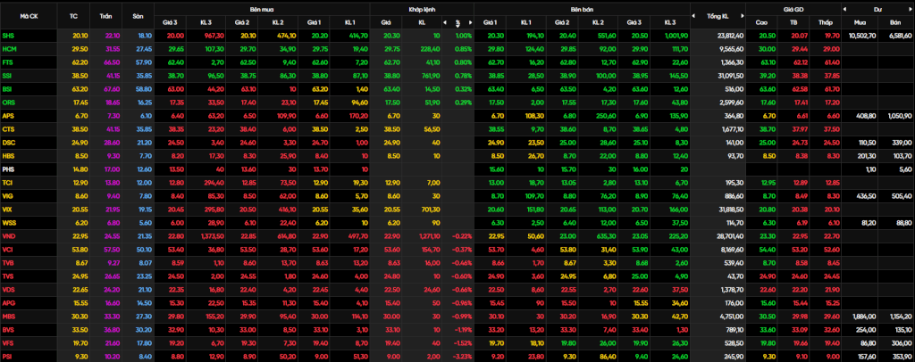
Task: Open the ORS stock ticker
Action: 7,102
